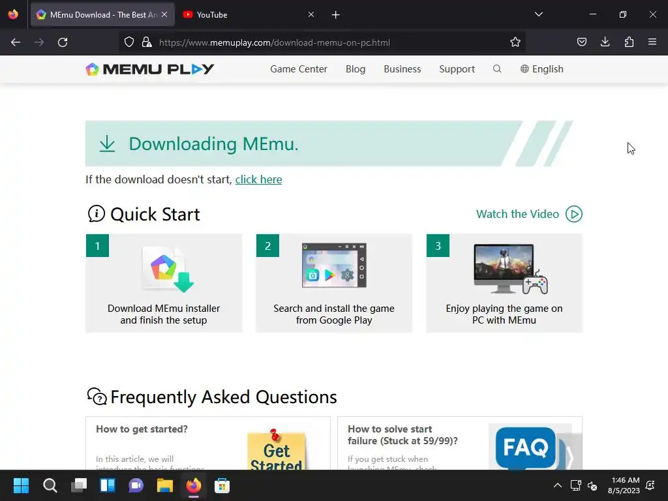Click 'Enjoy playing the game on PC with MEmu' text
Image resolution: width=668 pixels, height=501 pixels.
[504, 314]
